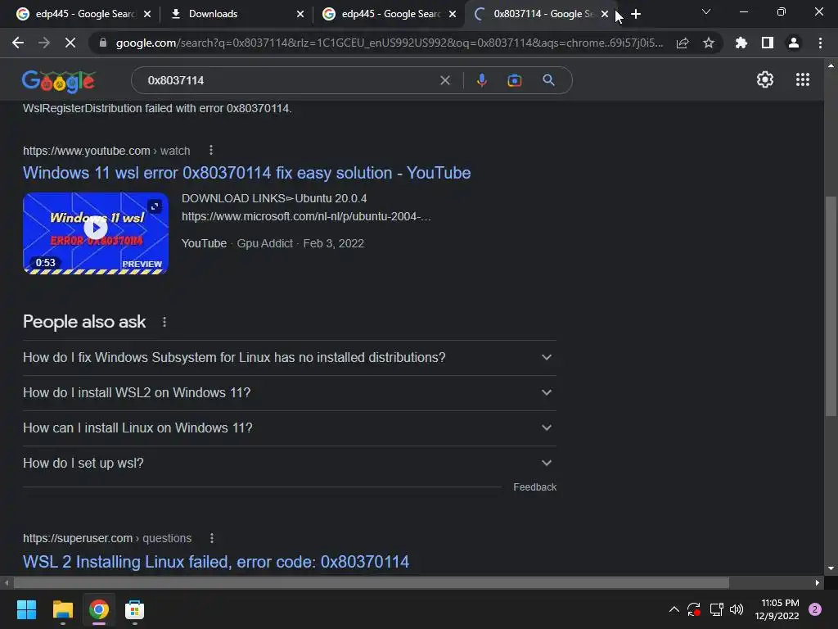Open the Chrome profile avatar
This screenshot has height=629, width=838.
pyautogui.click(x=794, y=43)
